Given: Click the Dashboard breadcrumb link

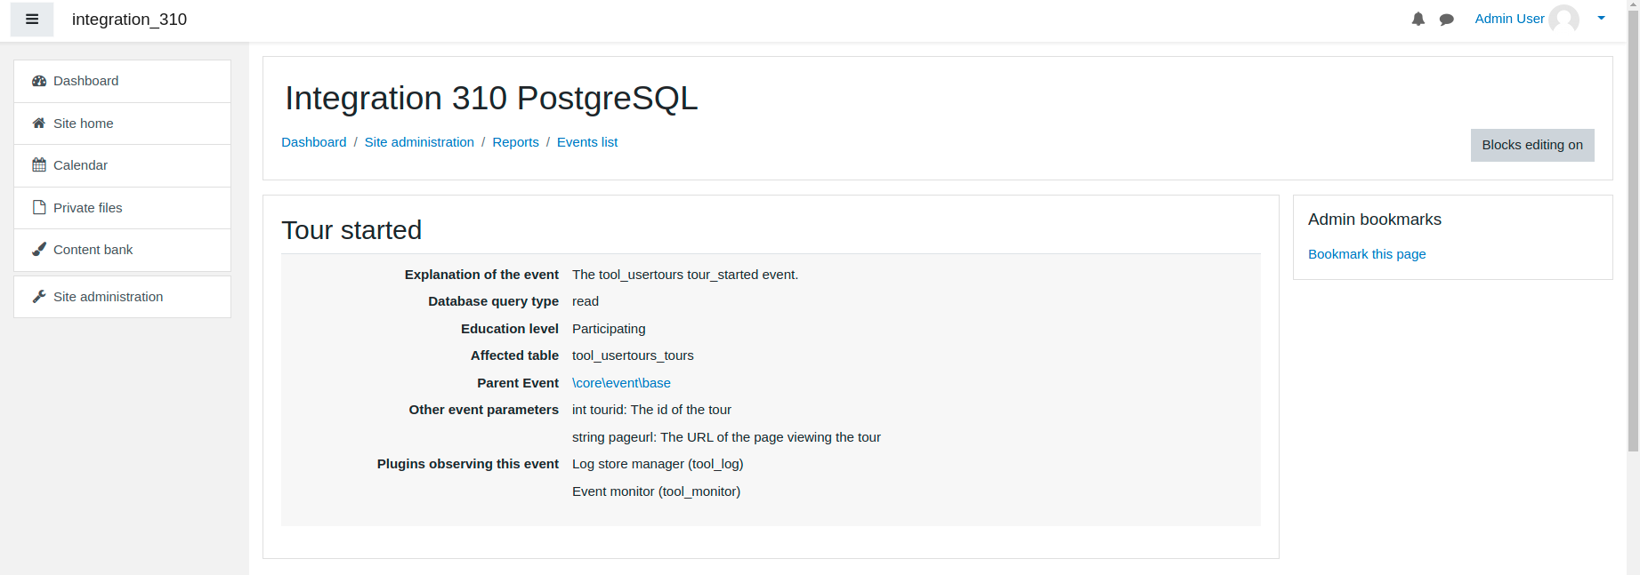Looking at the screenshot, I should [x=314, y=142].
